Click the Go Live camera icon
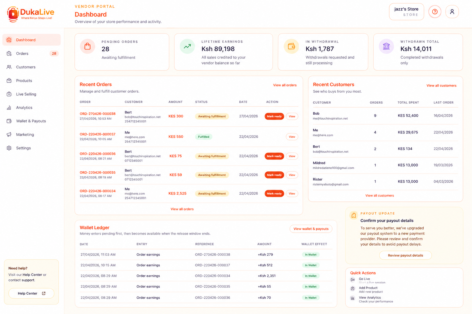 click(353, 280)
